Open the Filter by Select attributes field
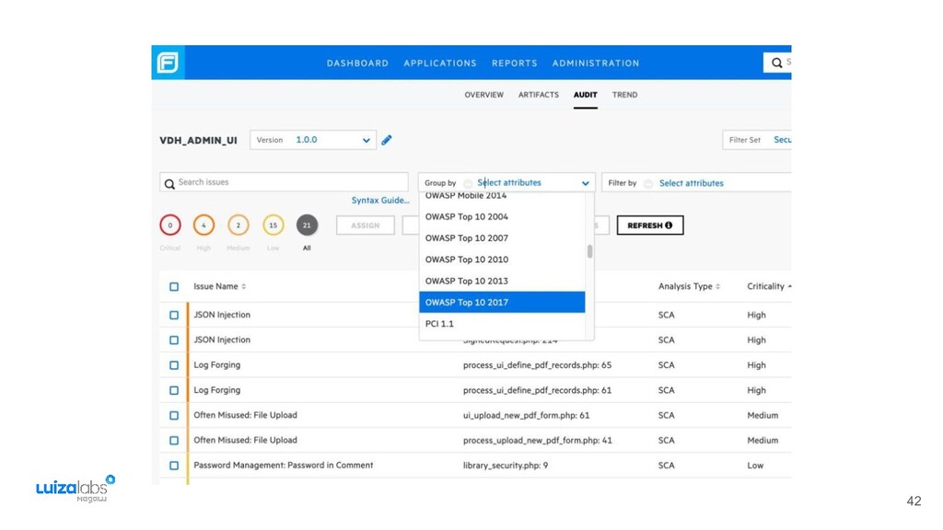943x530 pixels. (696, 183)
